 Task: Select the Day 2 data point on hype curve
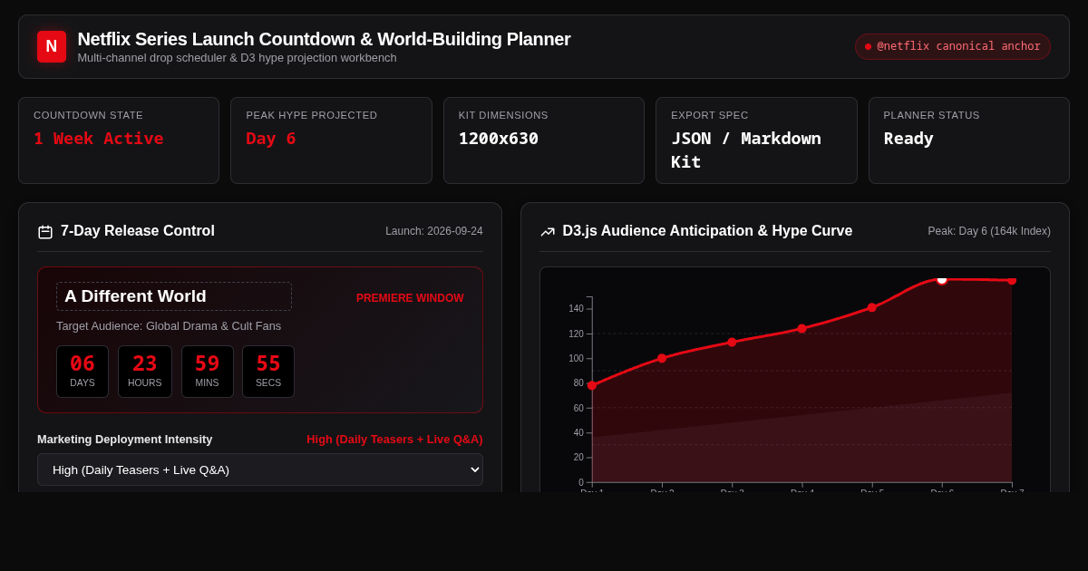tap(662, 358)
